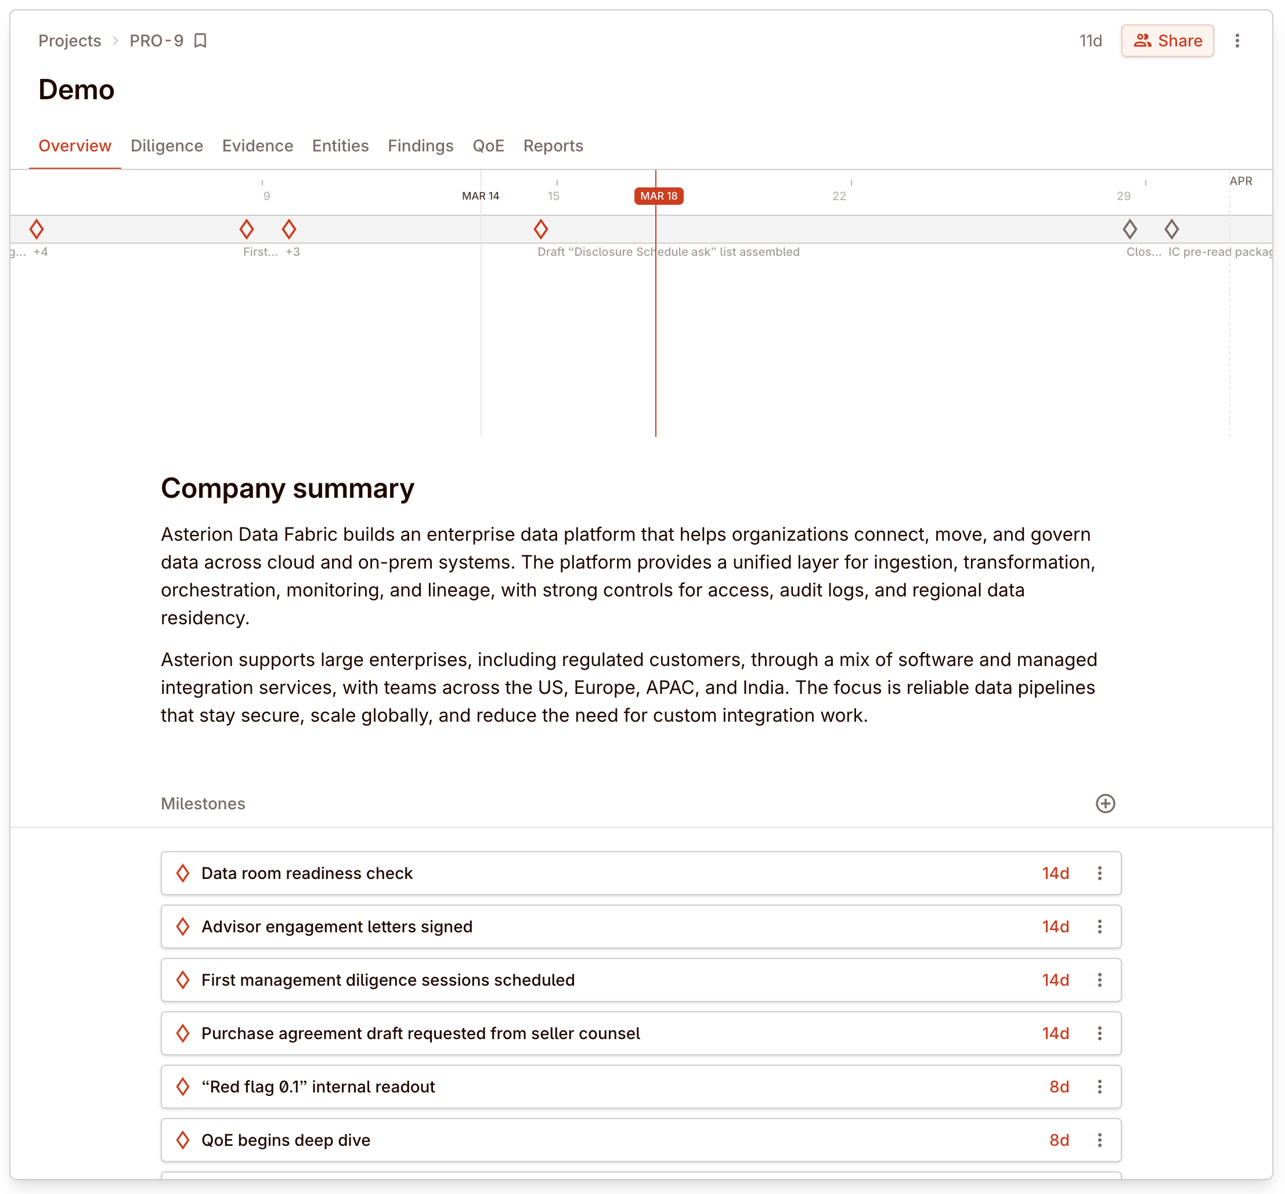Open the Reports tab
The height and width of the screenshot is (1194, 1285).
pyautogui.click(x=553, y=146)
